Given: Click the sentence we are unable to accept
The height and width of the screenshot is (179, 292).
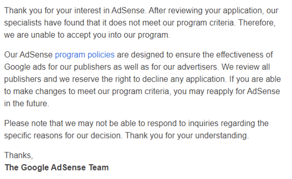Looking at the screenshot, I should click(x=87, y=35).
